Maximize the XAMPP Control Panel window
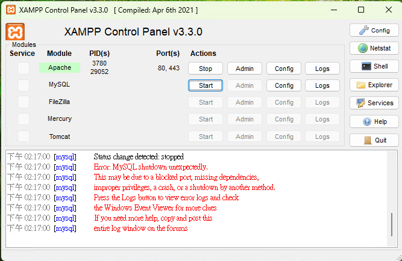The height and width of the screenshot is (261, 402). click(361, 10)
